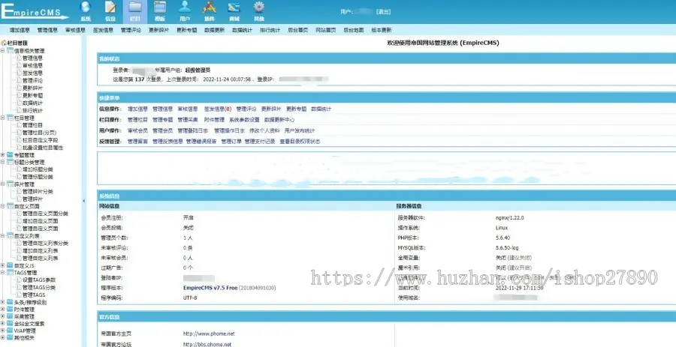The height and width of the screenshot is (347, 676).
Task: Click the page icon beside 栏目自定义字段
Action: [19, 140]
